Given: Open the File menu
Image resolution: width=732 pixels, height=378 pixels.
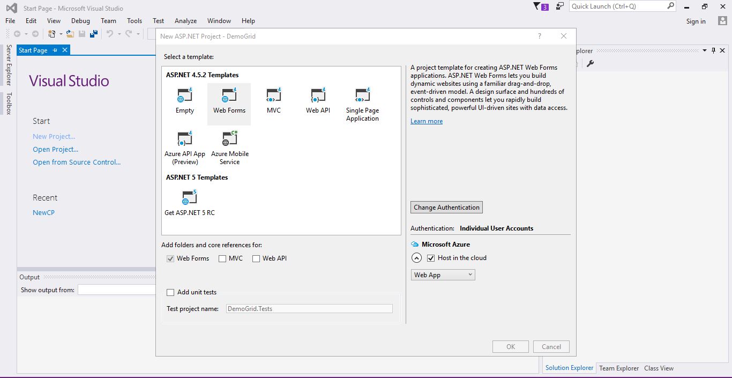Looking at the screenshot, I should [10, 21].
